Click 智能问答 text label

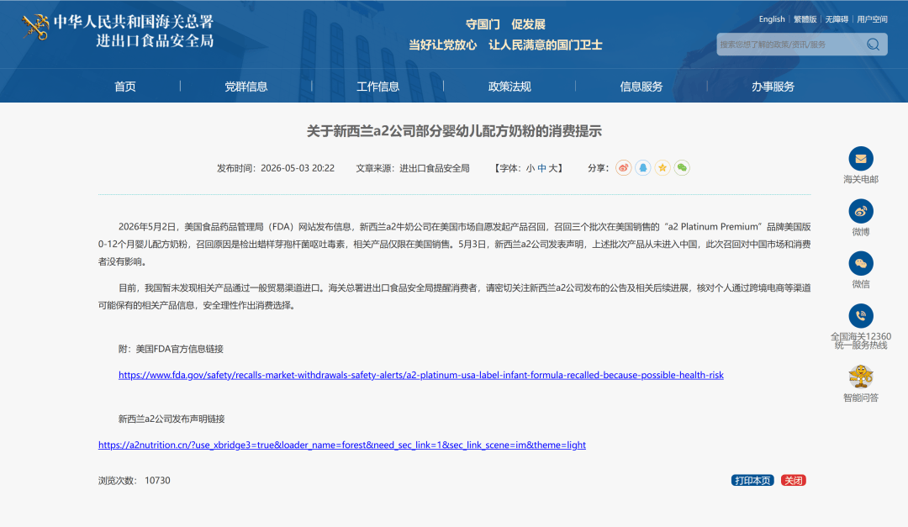point(861,398)
